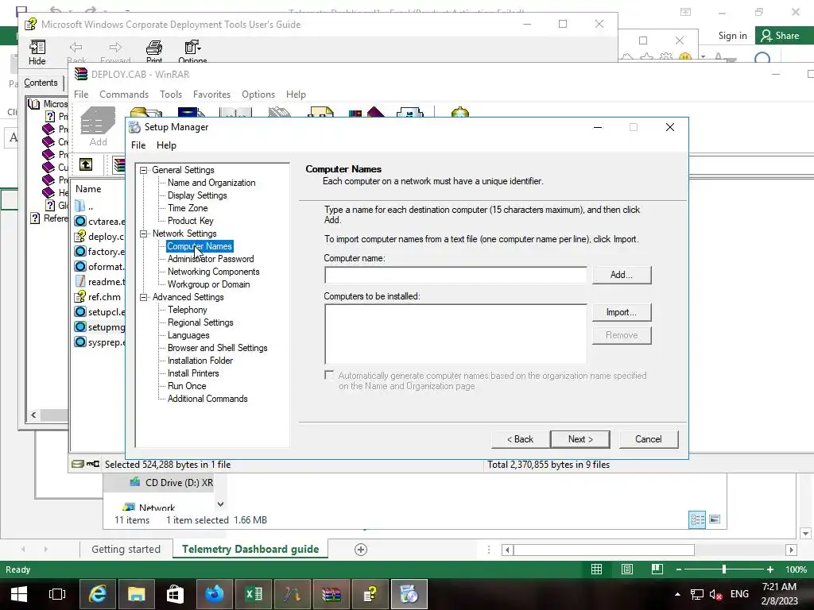The height and width of the screenshot is (610, 814).
Task: Switch to Excel taskbar icon
Action: click(254, 594)
